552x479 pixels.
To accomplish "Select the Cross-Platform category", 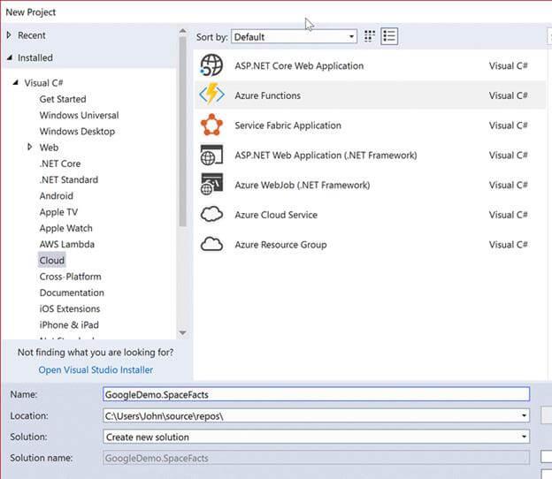I will pyautogui.click(x=71, y=277).
